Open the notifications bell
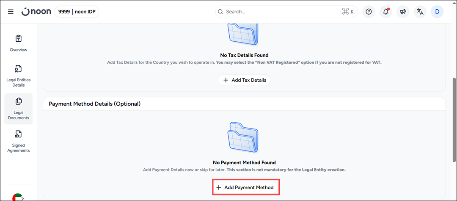The width and height of the screenshot is (457, 201). [386, 12]
